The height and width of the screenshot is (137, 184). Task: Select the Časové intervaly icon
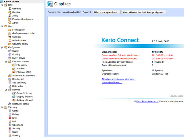point(14,93)
